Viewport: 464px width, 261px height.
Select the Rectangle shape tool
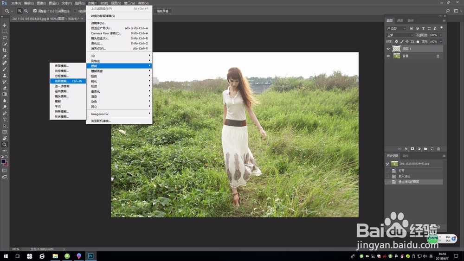tap(5, 132)
